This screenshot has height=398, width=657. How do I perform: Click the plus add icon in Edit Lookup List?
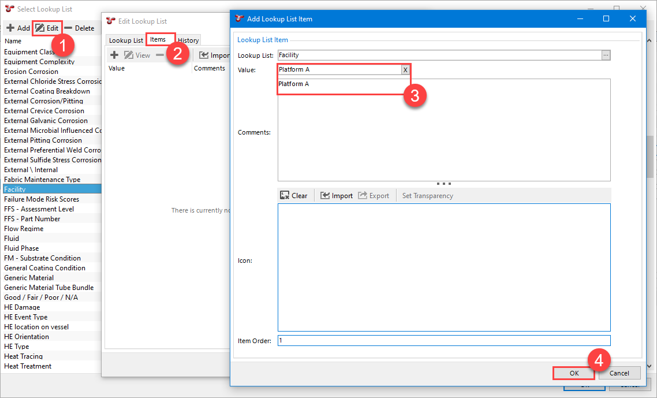pyautogui.click(x=114, y=55)
